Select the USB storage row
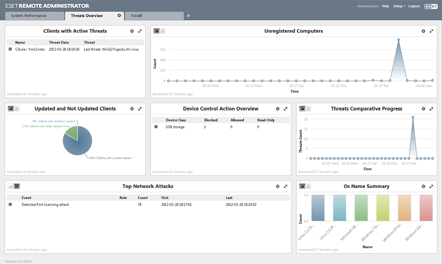This screenshot has width=442, height=264. [x=221, y=127]
